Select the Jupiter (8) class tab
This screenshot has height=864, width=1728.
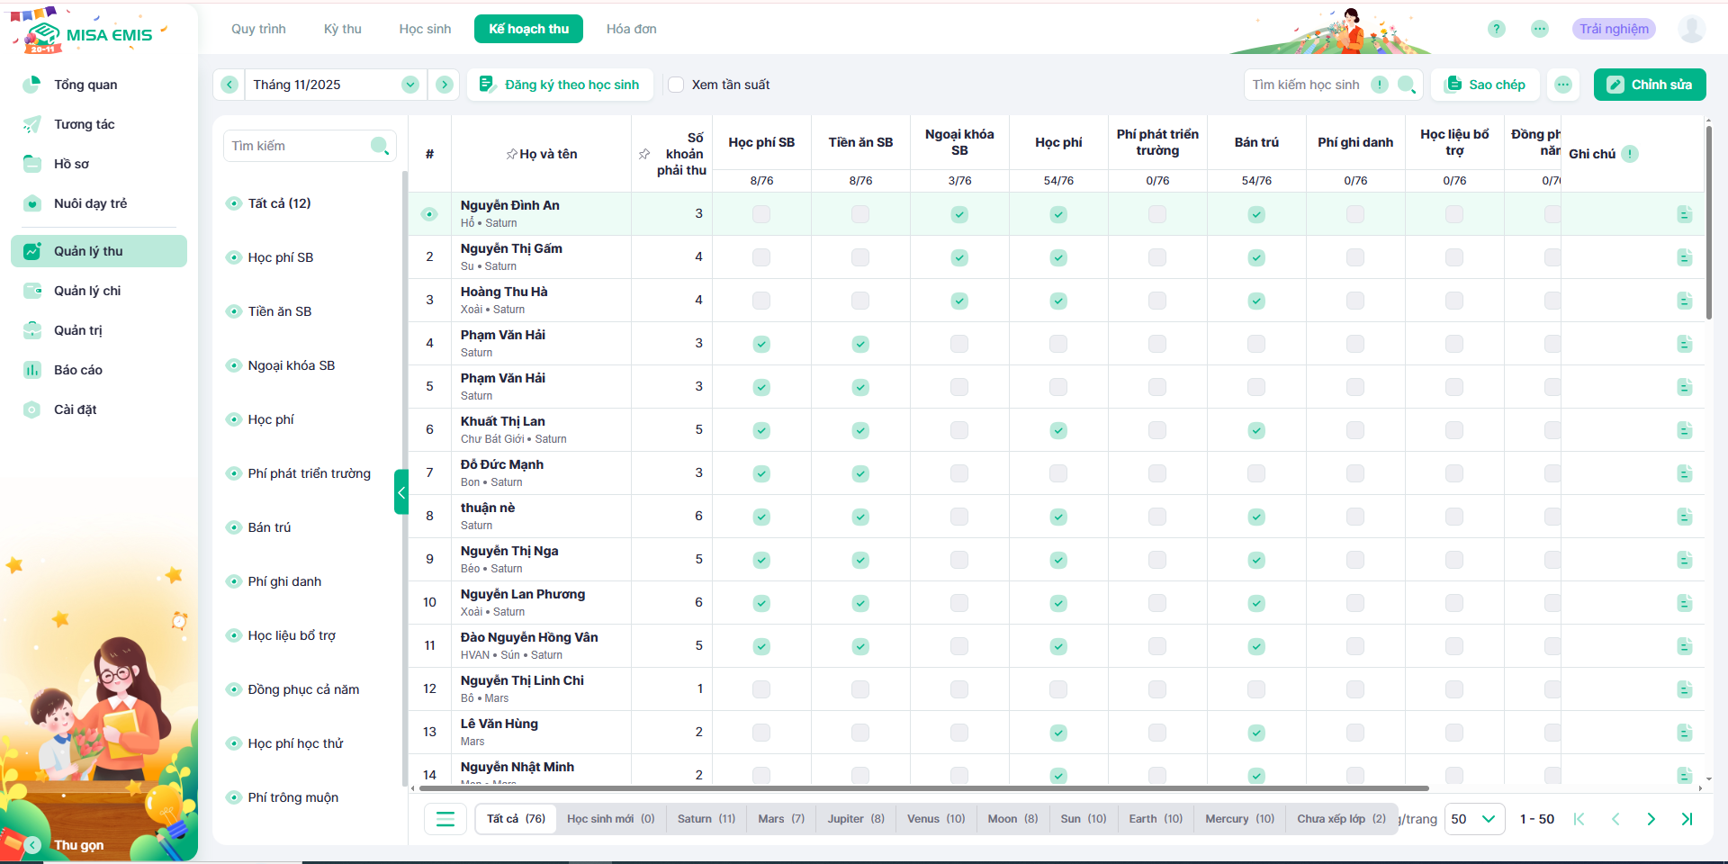pyautogui.click(x=855, y=819)
